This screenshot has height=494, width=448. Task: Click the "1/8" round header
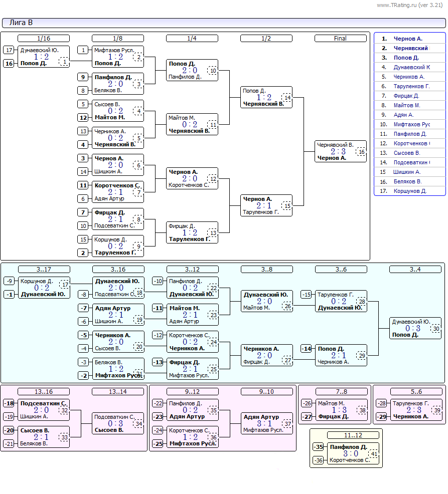(x=118, y=39)
